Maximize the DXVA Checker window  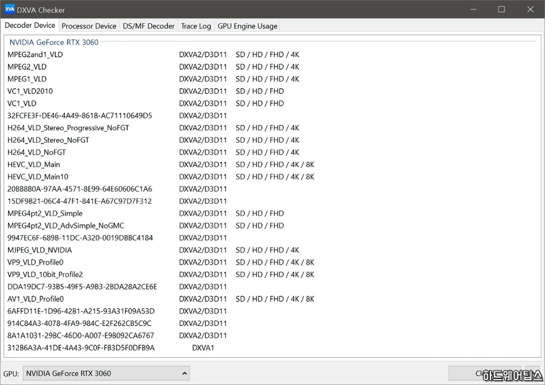point(501,10)
